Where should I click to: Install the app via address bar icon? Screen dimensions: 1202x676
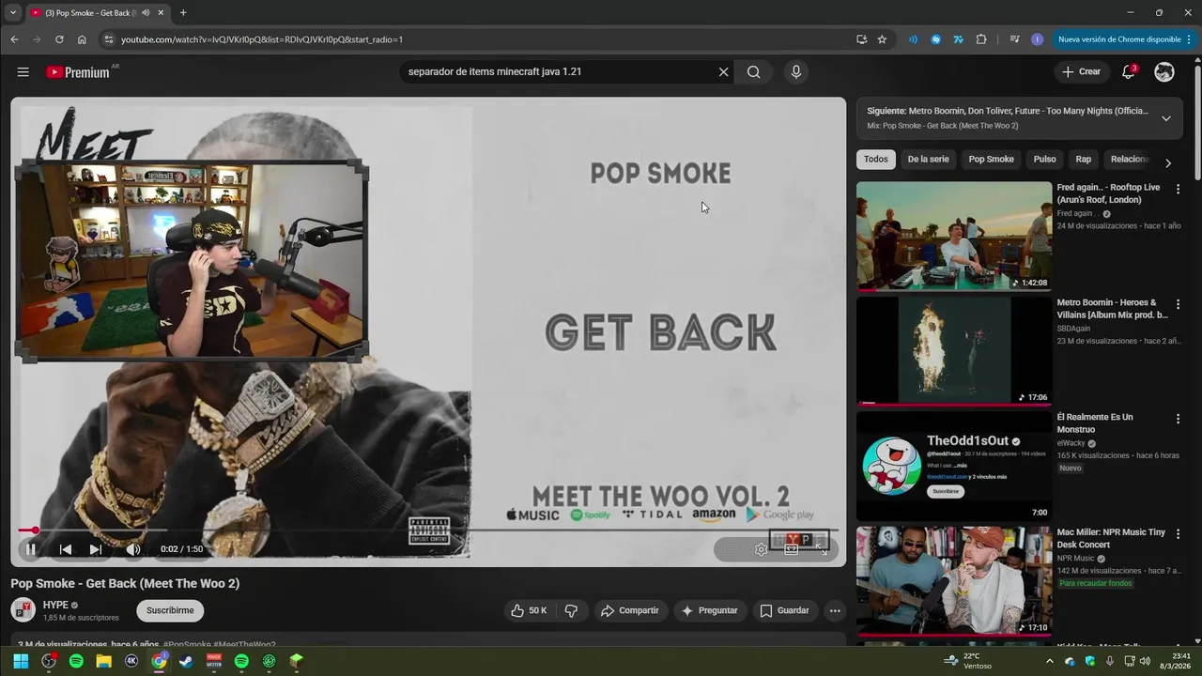pyautogui.click(x=861, y=39)
